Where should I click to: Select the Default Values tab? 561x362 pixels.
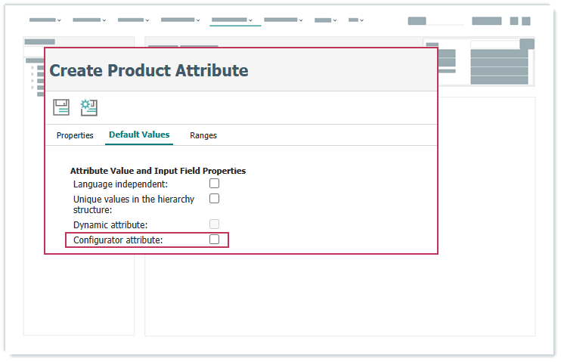(x=139, y=135)
